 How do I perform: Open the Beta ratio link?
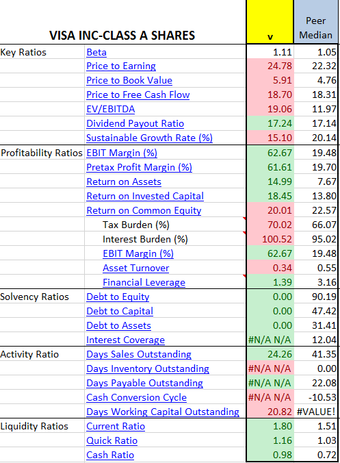pos(96,52)
